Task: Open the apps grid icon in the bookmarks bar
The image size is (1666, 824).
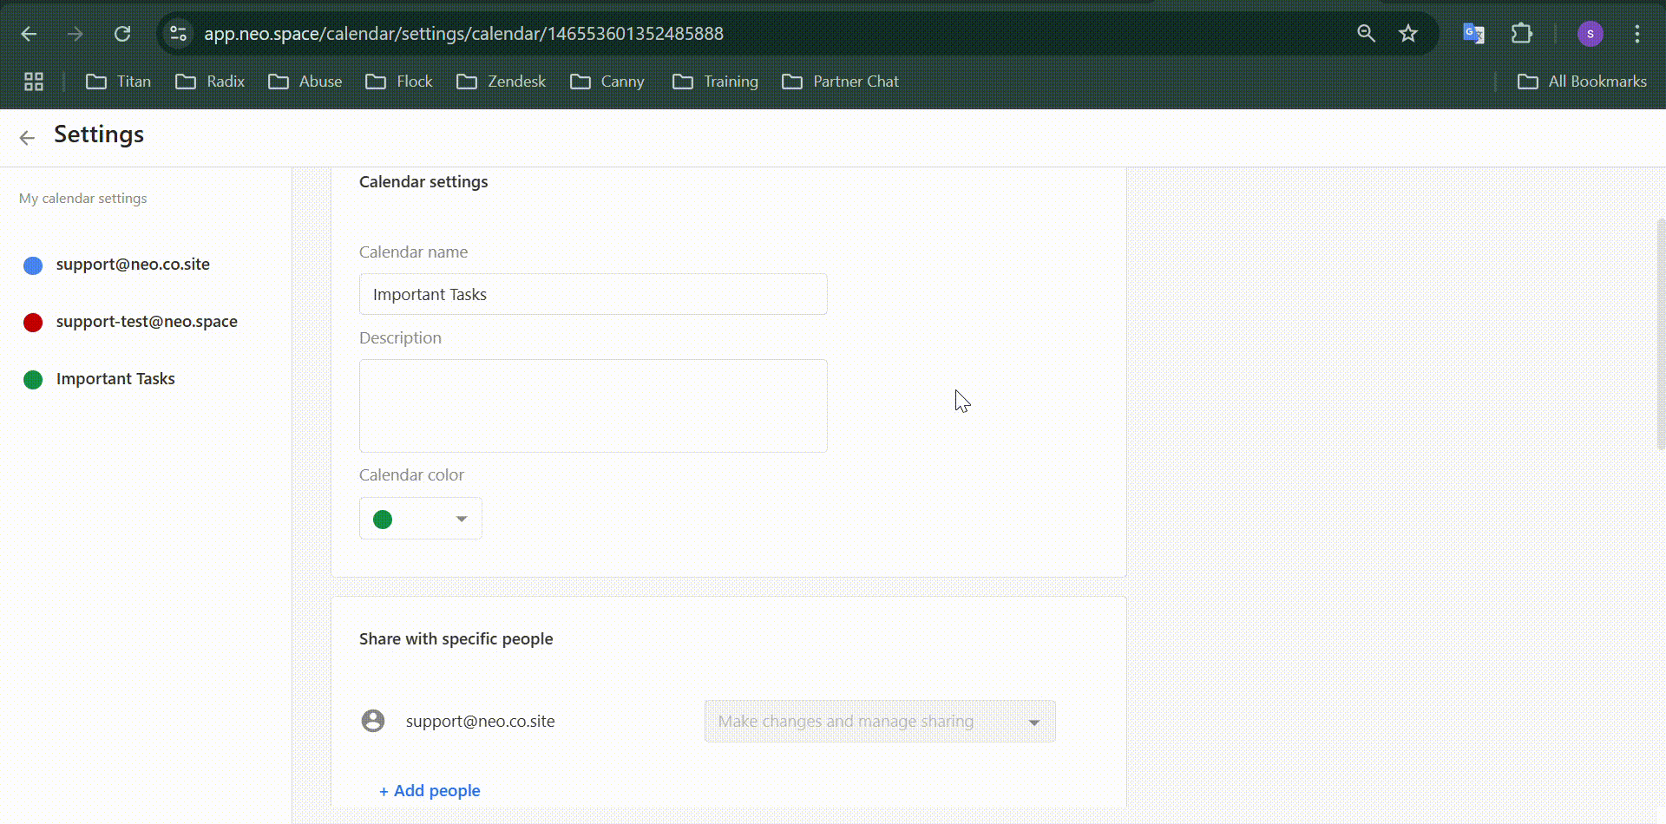Action: pyautogui.click(x=34, y=82)
